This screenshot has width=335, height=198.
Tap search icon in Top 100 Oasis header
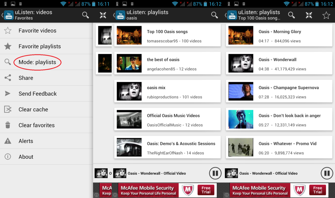[291, 15]
